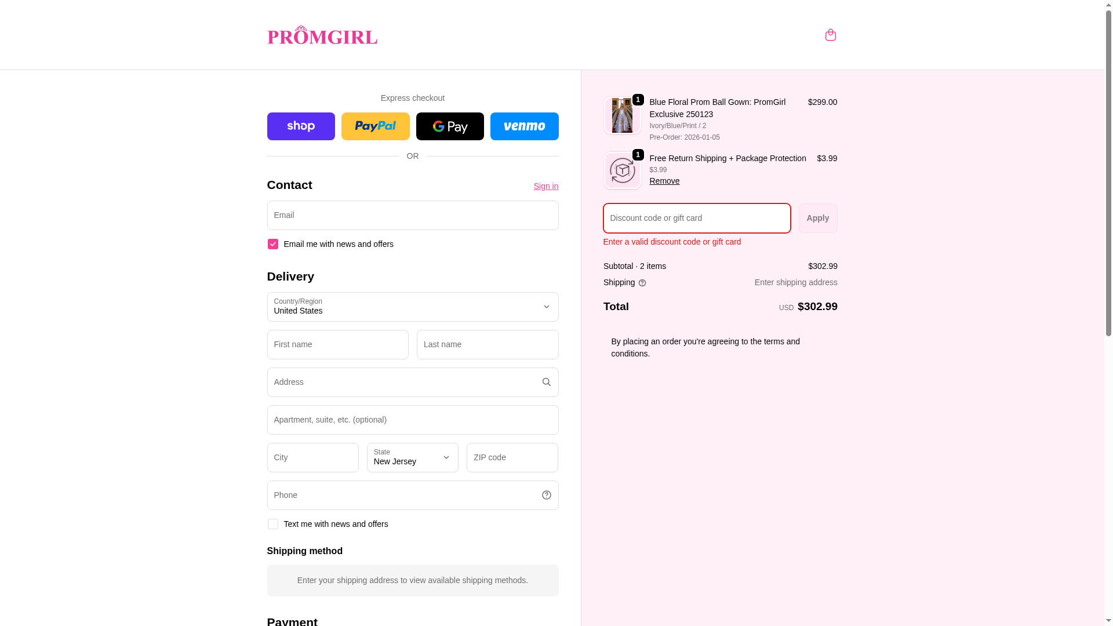Click the page vertical scrollbar
The height and width of the screenshot is (626, 1113).
(x=1108, y=313)
